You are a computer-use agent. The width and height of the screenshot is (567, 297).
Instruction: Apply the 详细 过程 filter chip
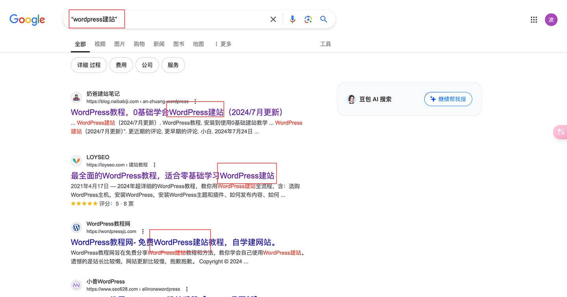[89, 65]
